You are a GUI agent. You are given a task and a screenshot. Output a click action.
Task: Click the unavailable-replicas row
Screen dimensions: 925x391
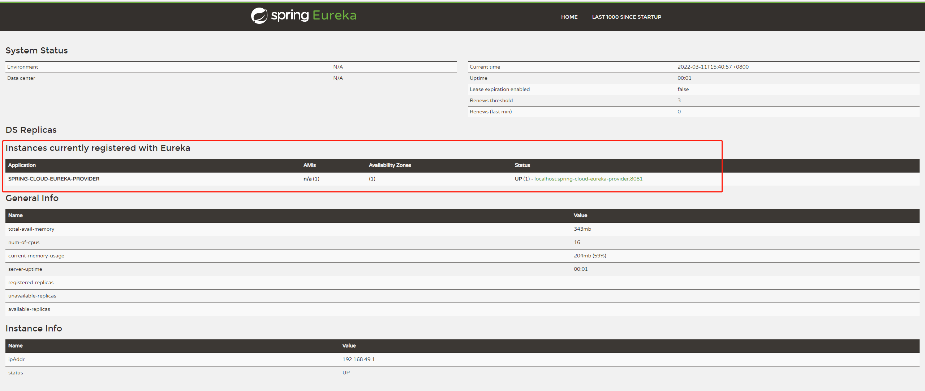(x=462, y=296)
